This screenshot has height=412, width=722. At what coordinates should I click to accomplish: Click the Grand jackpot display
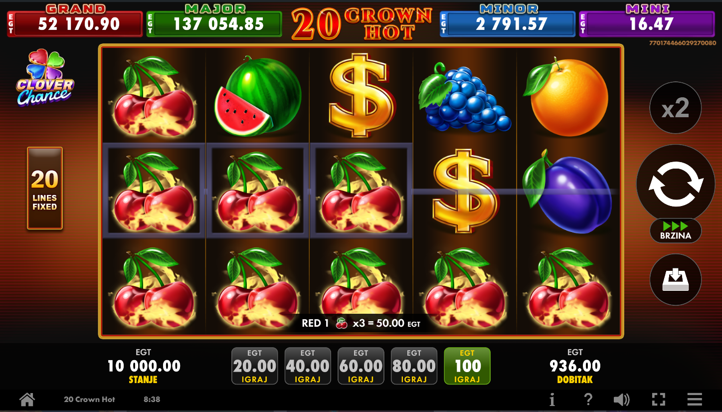point(75,21)
